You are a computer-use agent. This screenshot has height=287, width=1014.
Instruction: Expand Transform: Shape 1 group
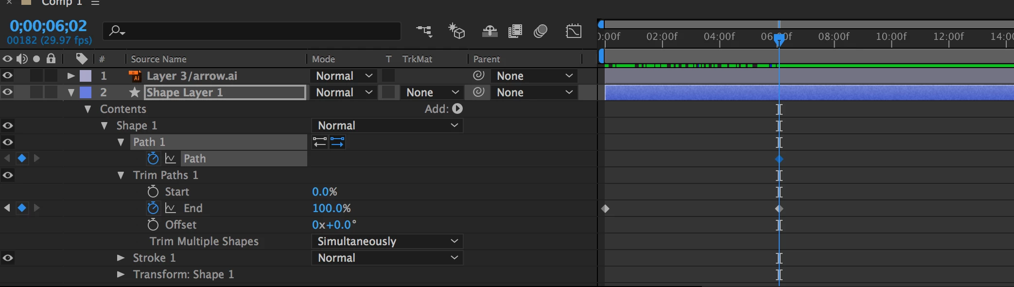(121, 274)
